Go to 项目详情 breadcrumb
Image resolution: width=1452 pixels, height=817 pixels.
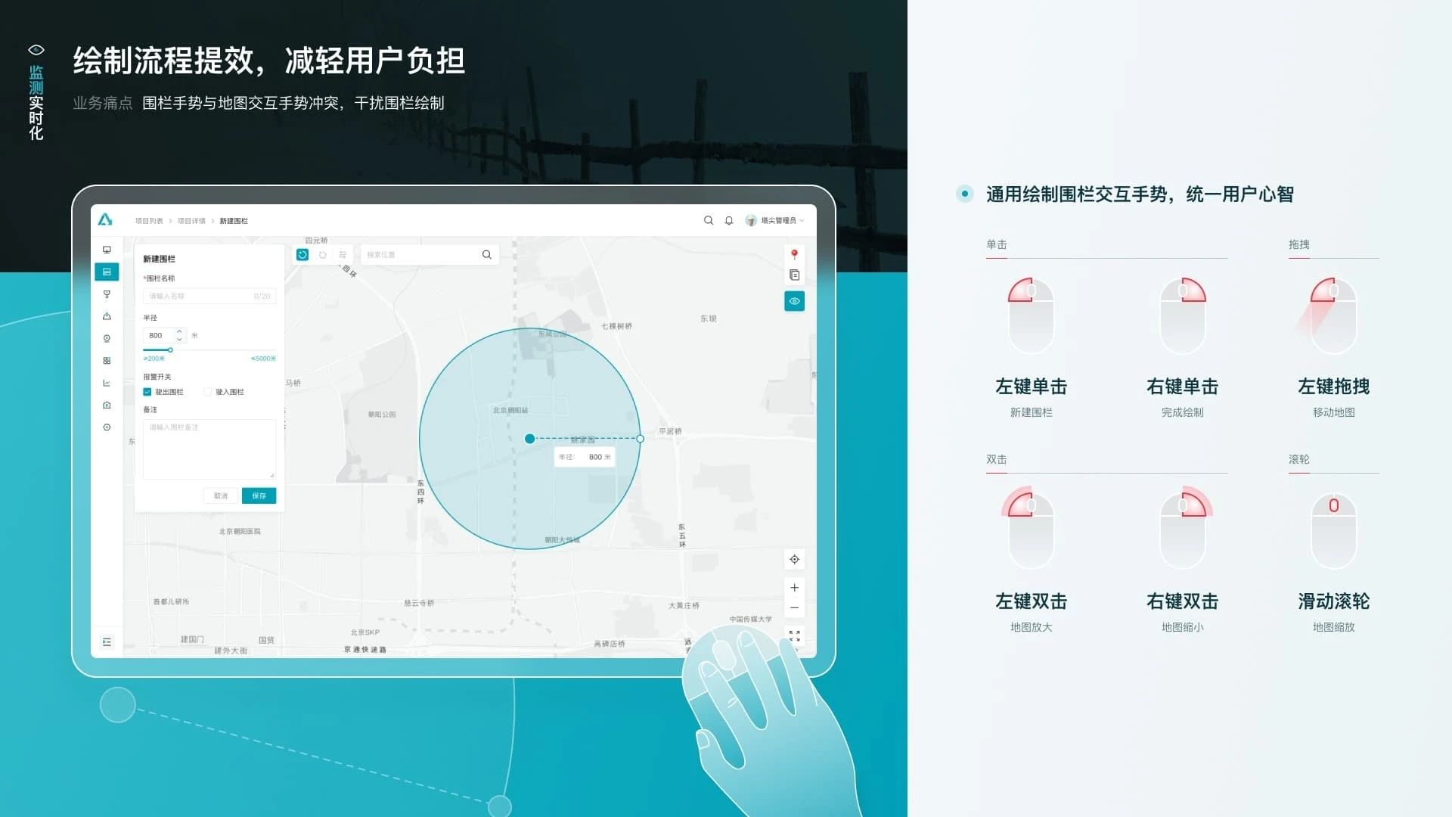tap(191, 221)
